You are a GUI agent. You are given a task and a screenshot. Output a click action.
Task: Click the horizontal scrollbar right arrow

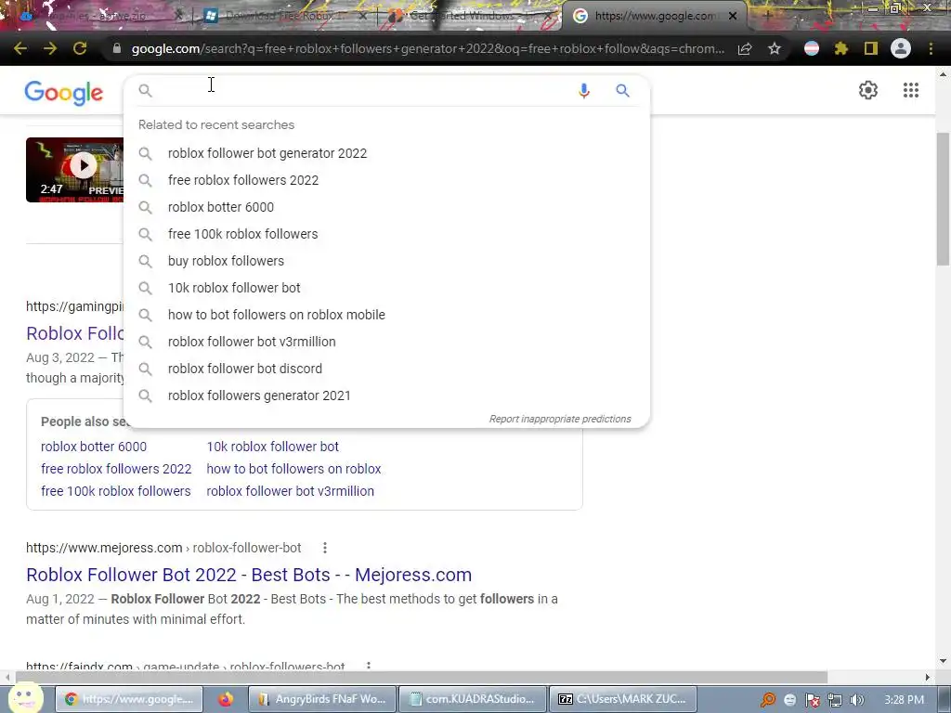pos(928,677)
